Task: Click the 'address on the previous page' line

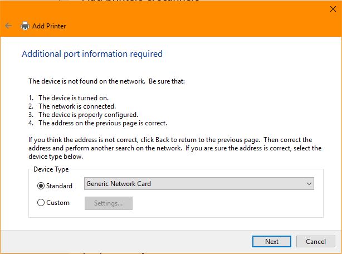Action: click(102, 123)
